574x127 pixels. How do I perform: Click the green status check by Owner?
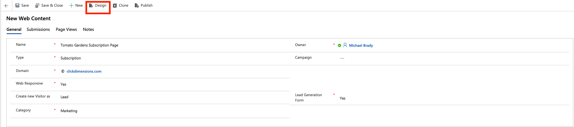click(x=339, y=45)
